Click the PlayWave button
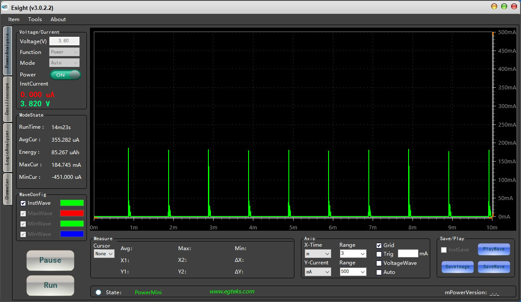This screenshot has width=521, height=302. 494,249
